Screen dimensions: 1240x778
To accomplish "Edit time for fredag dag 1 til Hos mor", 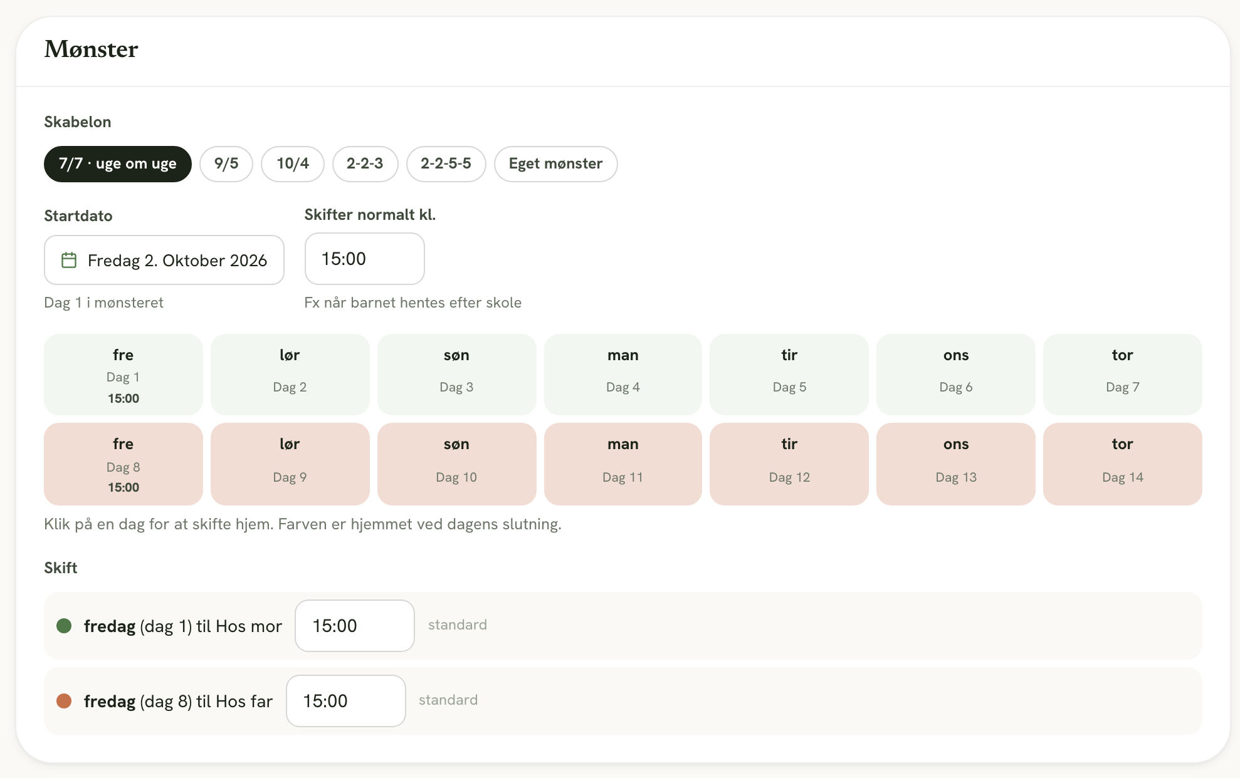I will pyautogui.click(x=355, y=626).
